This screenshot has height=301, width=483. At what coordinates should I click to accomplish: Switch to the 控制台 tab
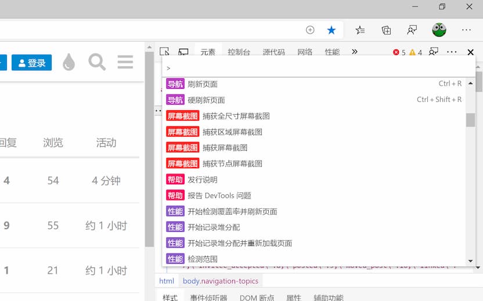point(239,52)
